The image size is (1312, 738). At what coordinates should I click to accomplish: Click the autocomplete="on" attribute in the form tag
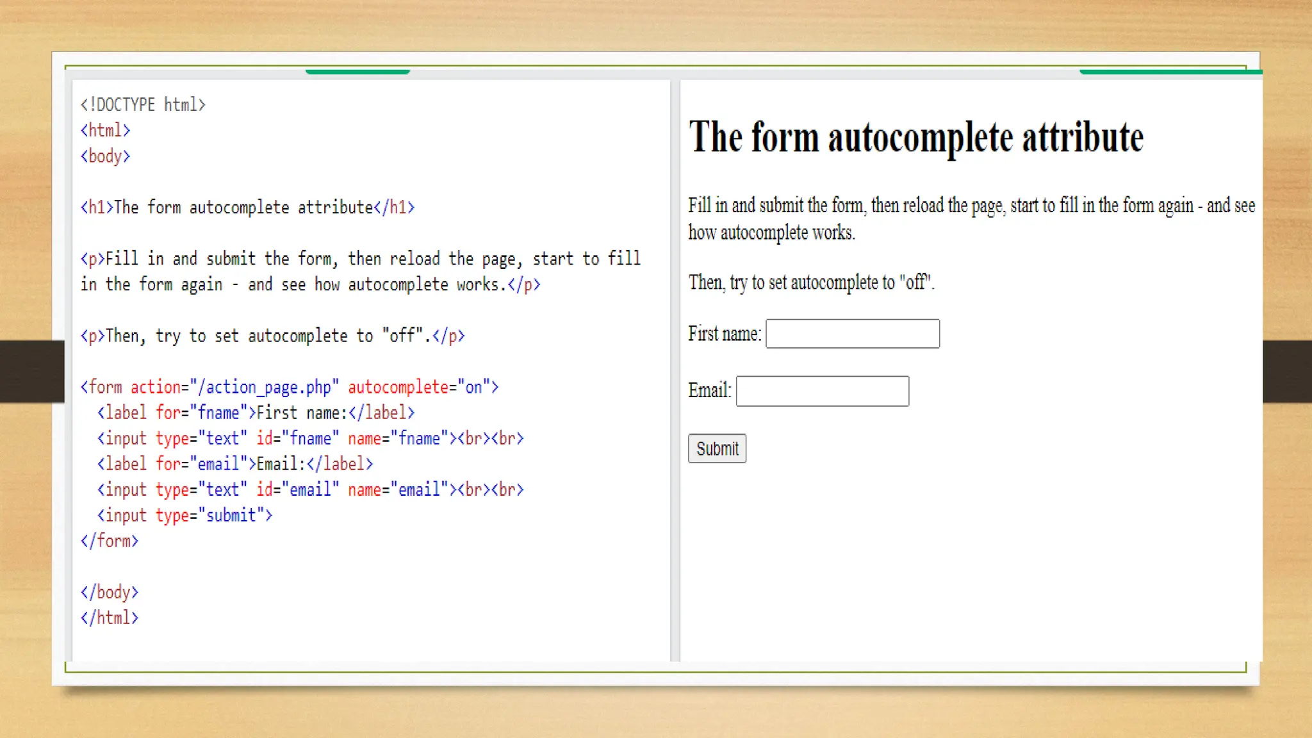click(x=419, y=387)
